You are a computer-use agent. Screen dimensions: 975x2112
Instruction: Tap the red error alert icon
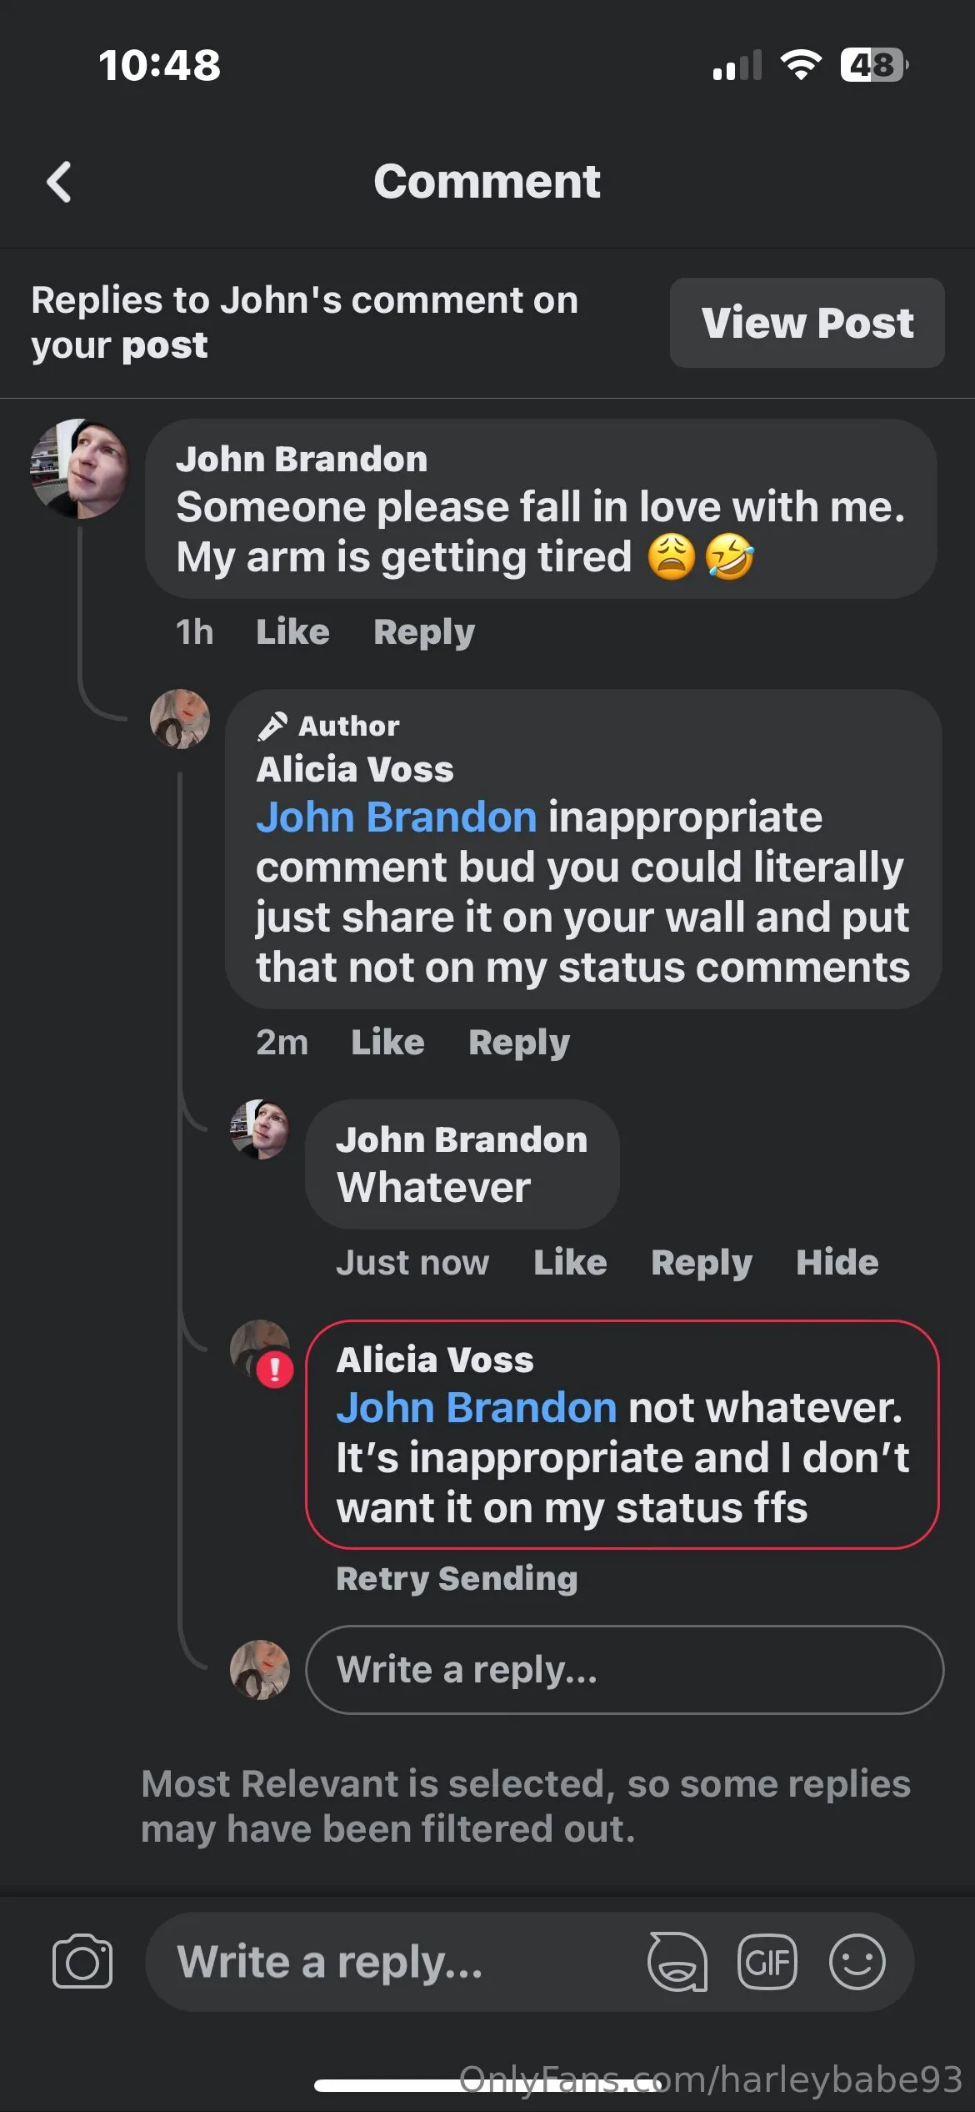point(274,1369)
